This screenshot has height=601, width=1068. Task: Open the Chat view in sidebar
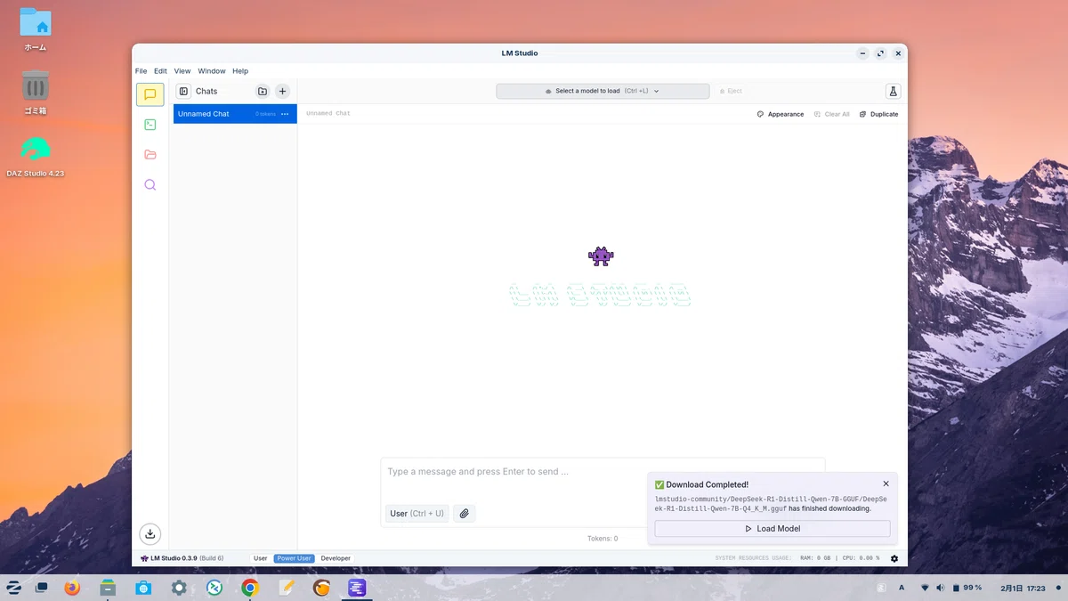pyautogui.click(x=150, y=94)
